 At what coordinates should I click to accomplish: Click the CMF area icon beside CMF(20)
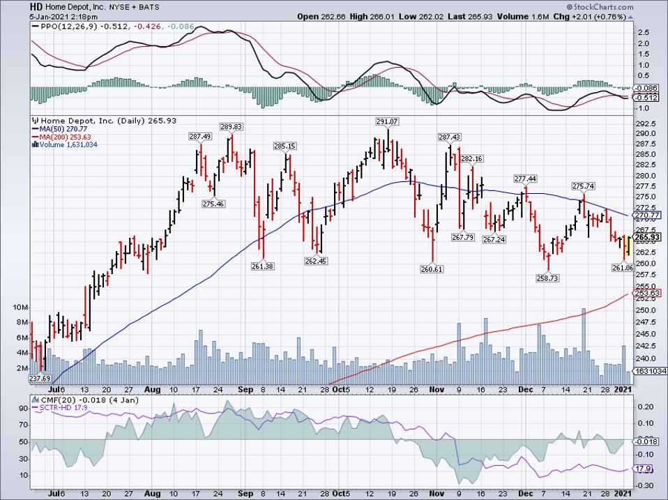35,400
